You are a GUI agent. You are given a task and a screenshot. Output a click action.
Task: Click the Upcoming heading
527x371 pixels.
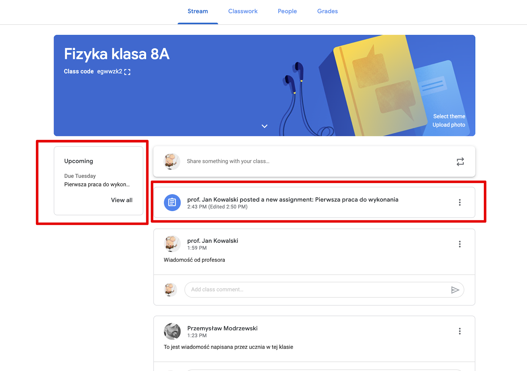coord(78,161)
